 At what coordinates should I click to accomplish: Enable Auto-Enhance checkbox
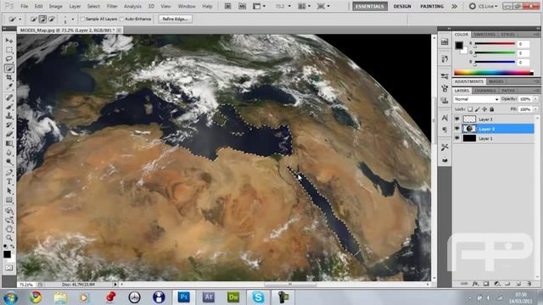click(x=122, y=19)
